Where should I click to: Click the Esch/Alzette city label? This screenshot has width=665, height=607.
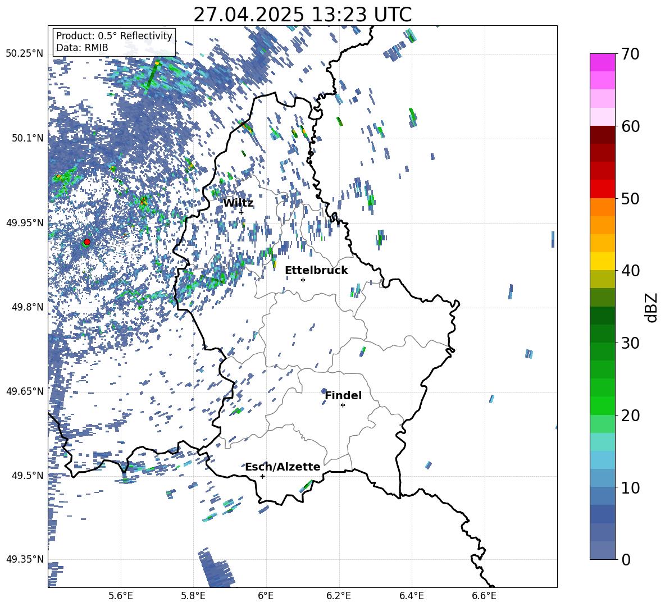click(283, 467)
